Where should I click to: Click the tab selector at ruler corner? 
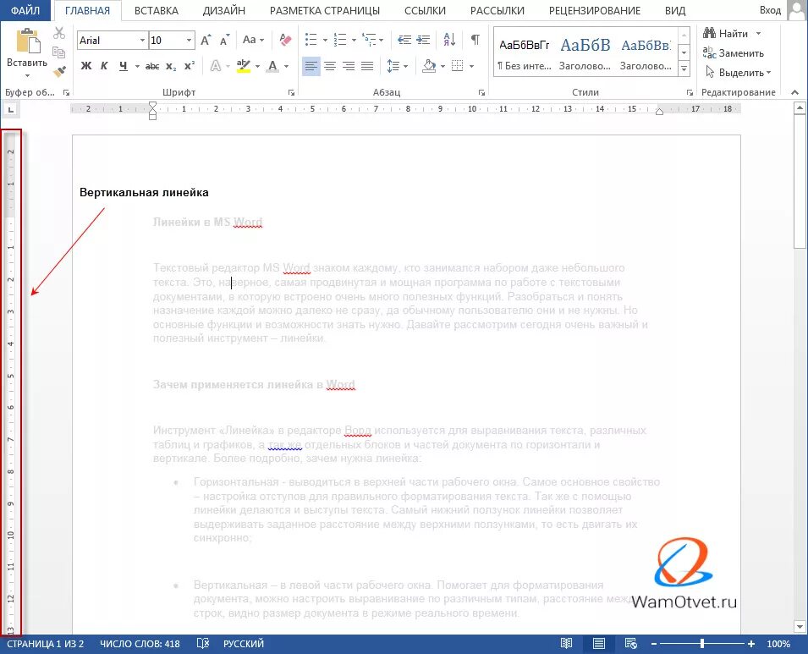(x=11, y=109)
